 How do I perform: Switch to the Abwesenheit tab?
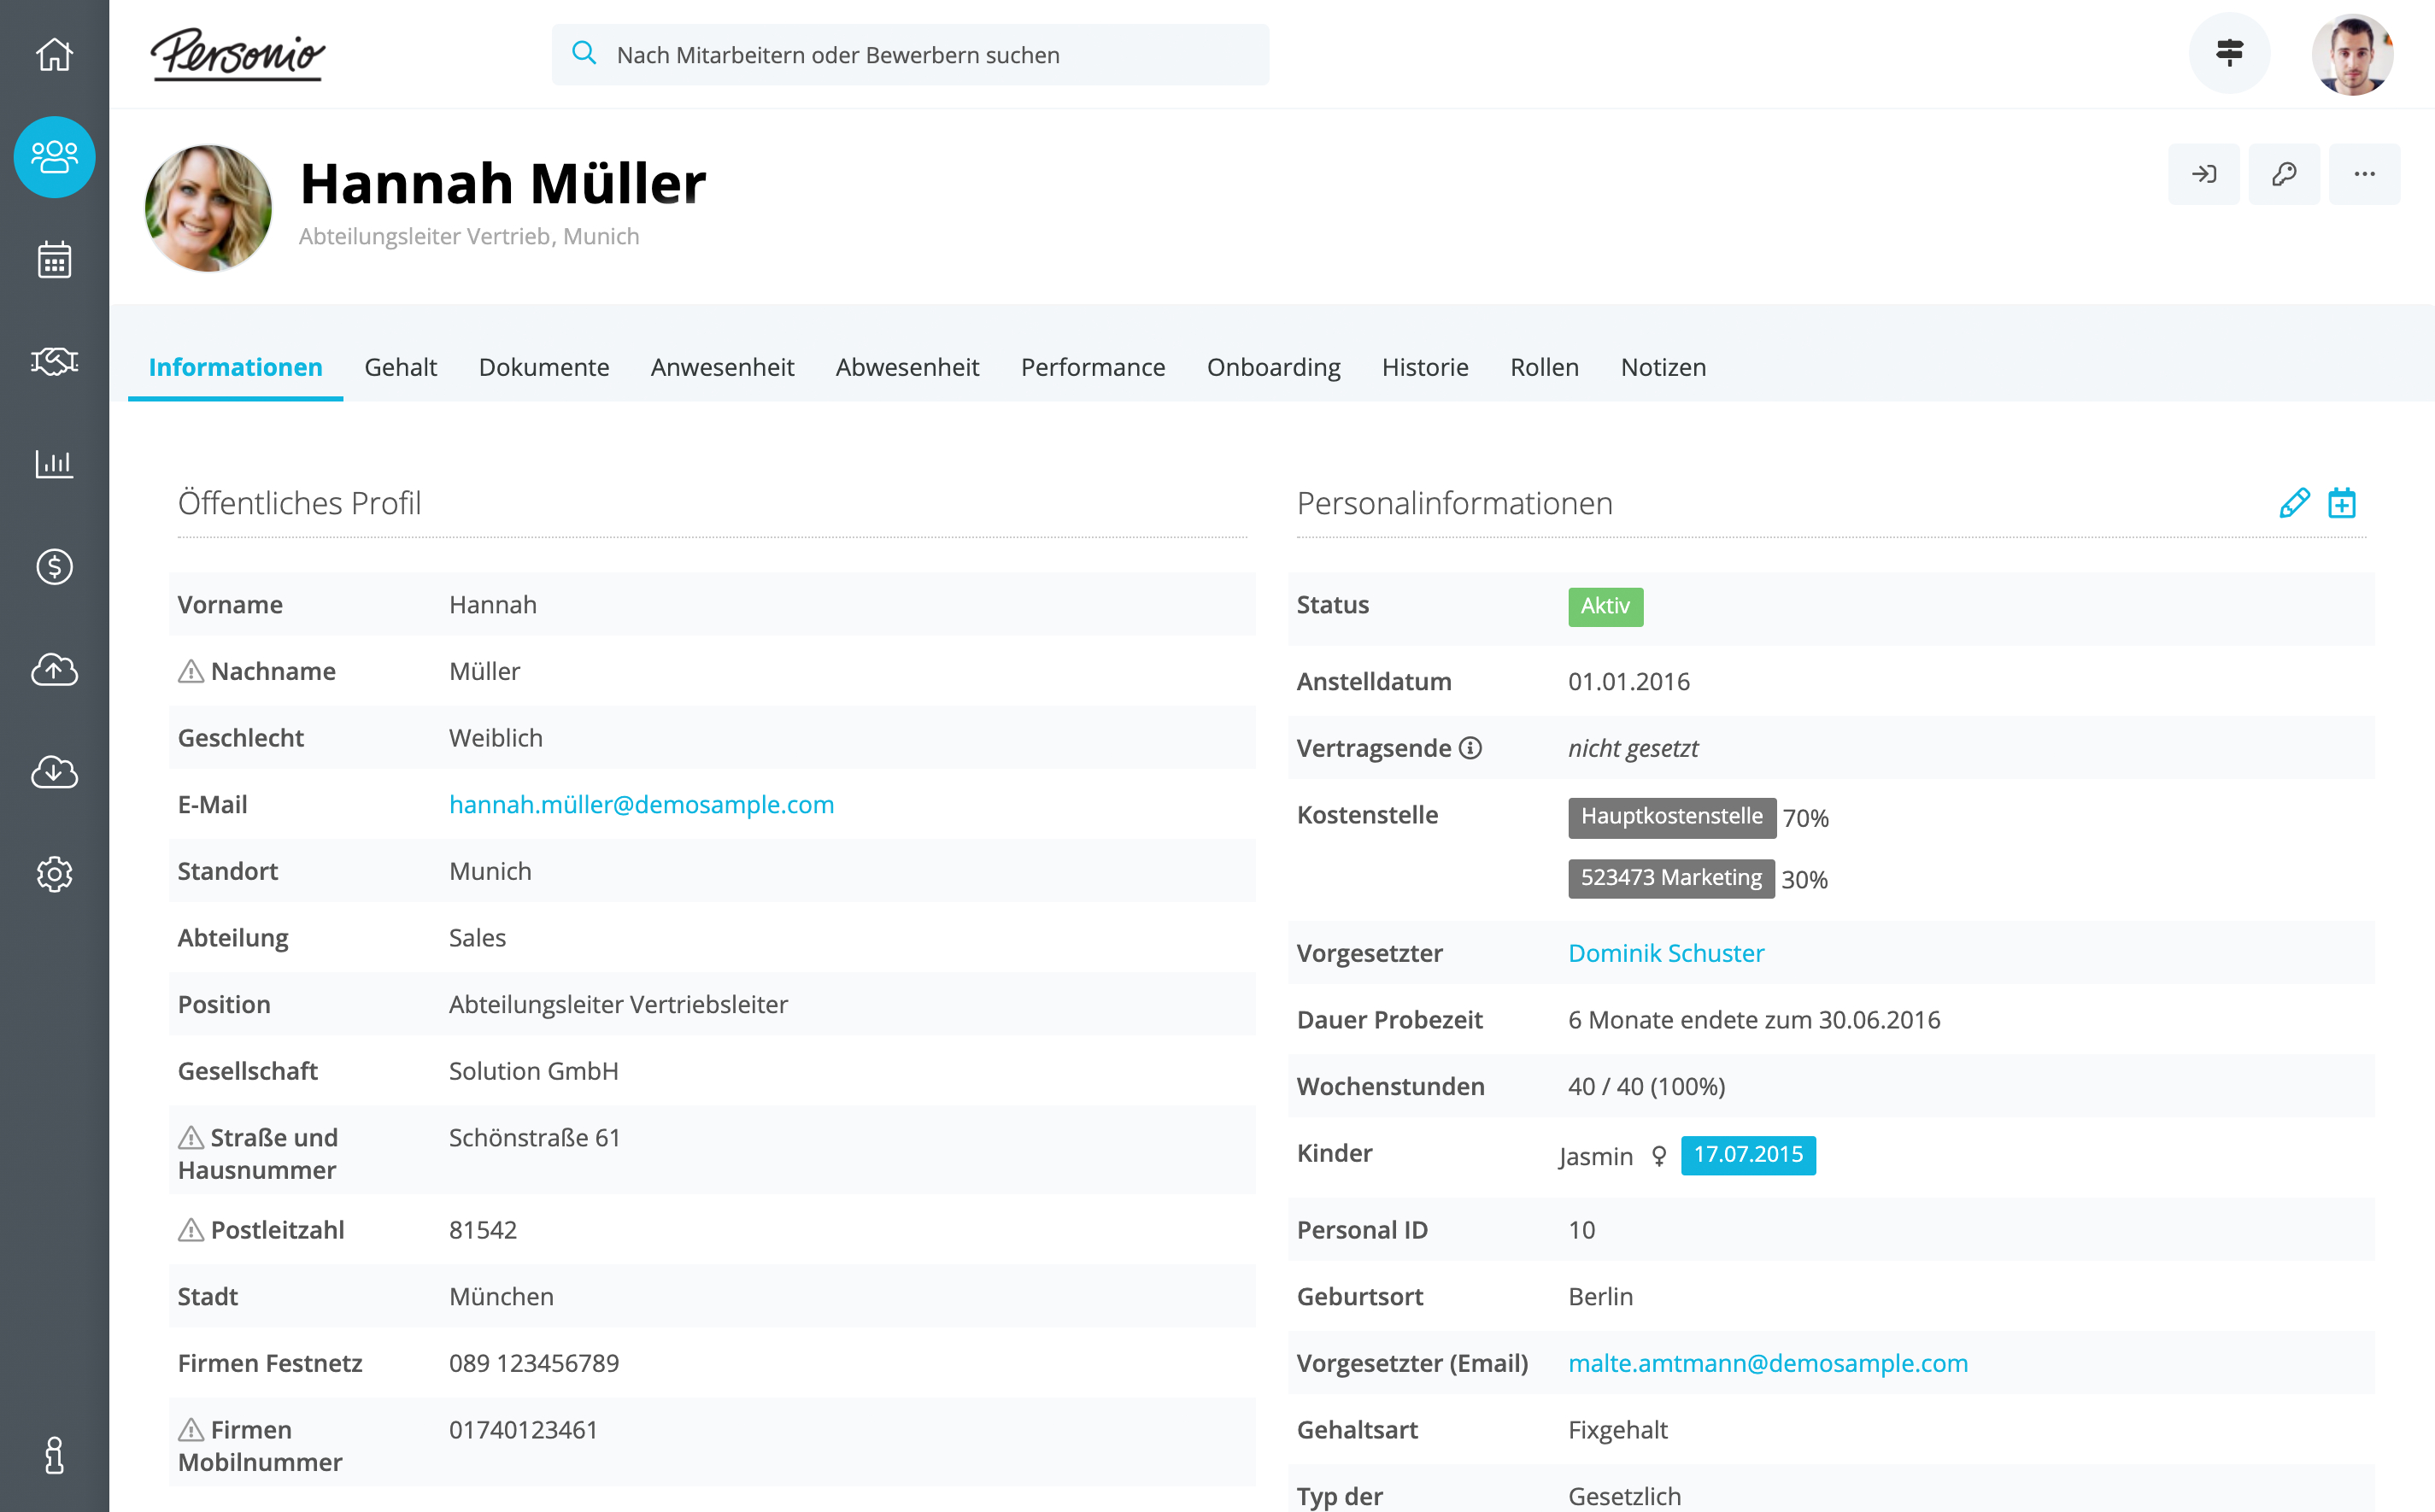click(907, 367)
